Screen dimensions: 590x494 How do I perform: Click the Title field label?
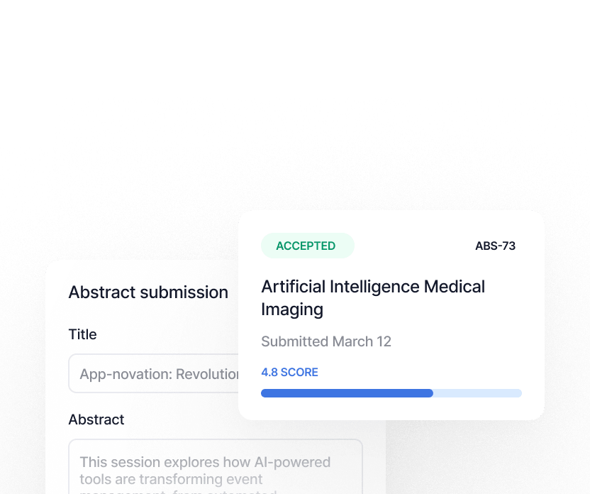[x=82, y=334]
